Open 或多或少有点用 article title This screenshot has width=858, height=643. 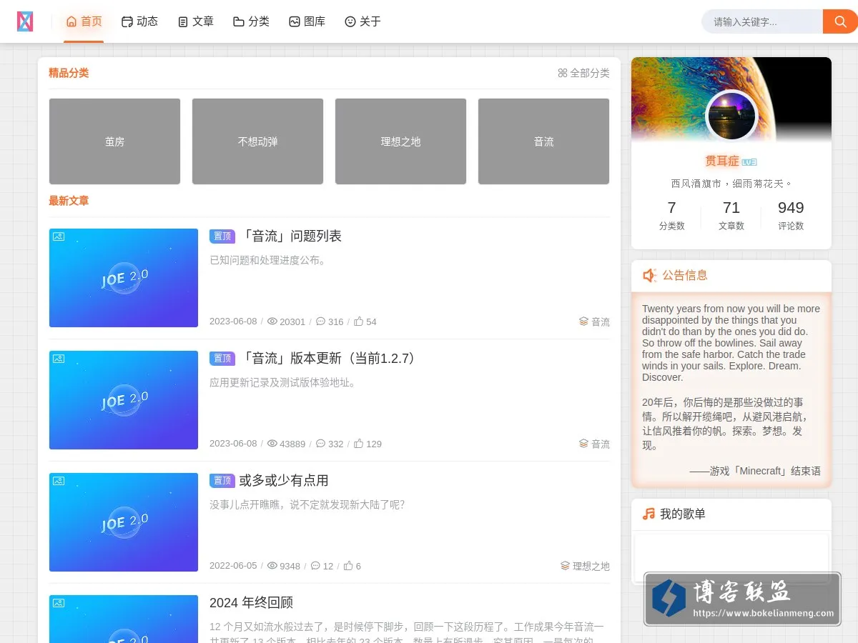pyautogui.click(x=284, y=480)
